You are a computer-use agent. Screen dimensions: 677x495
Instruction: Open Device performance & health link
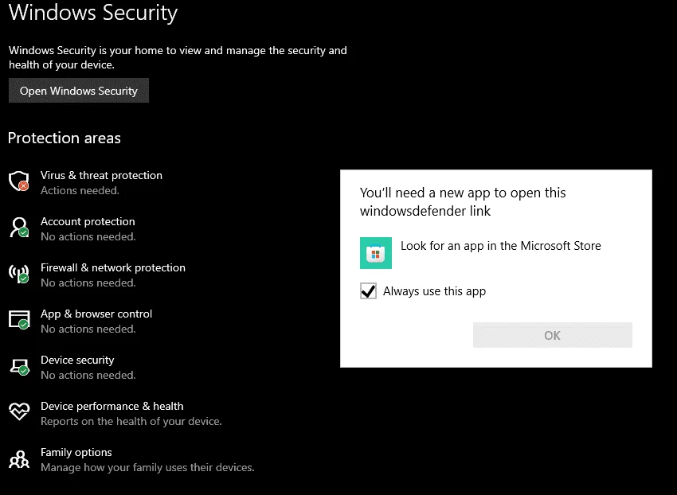point(112,406)
